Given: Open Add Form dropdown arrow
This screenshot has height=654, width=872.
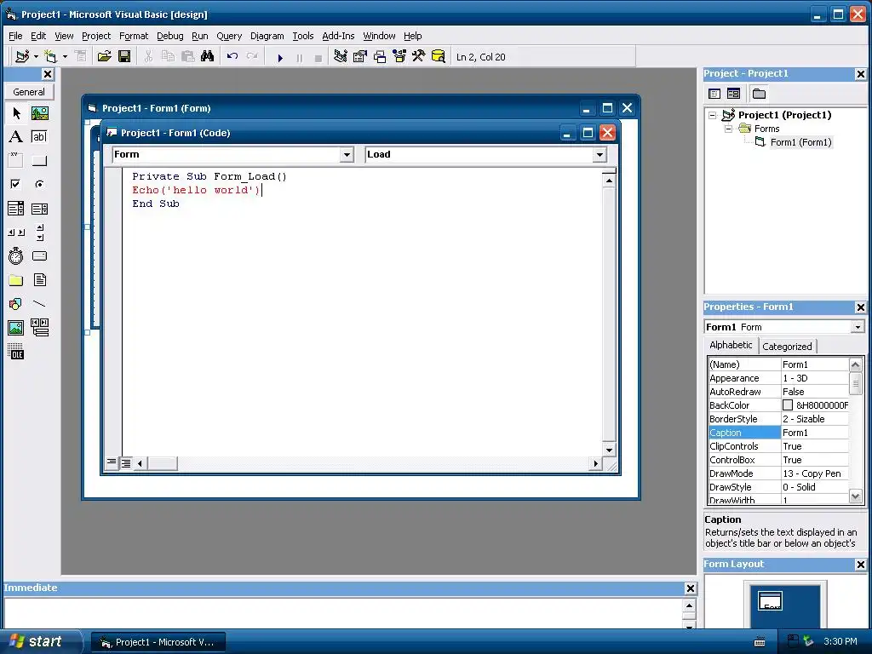Looking at the screenshot, I should click(x=65, y=57).
